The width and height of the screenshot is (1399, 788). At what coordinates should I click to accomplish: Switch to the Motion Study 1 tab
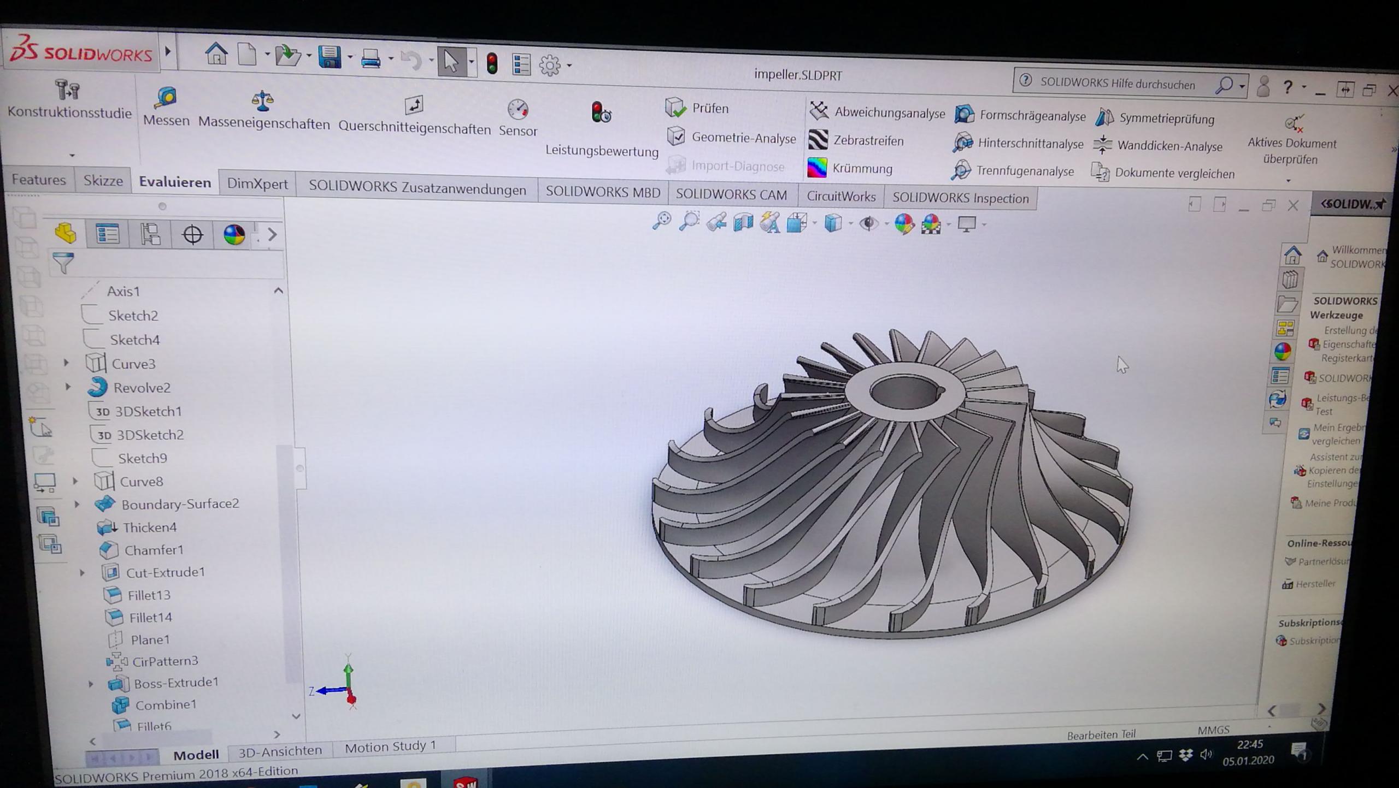[390, 746]
